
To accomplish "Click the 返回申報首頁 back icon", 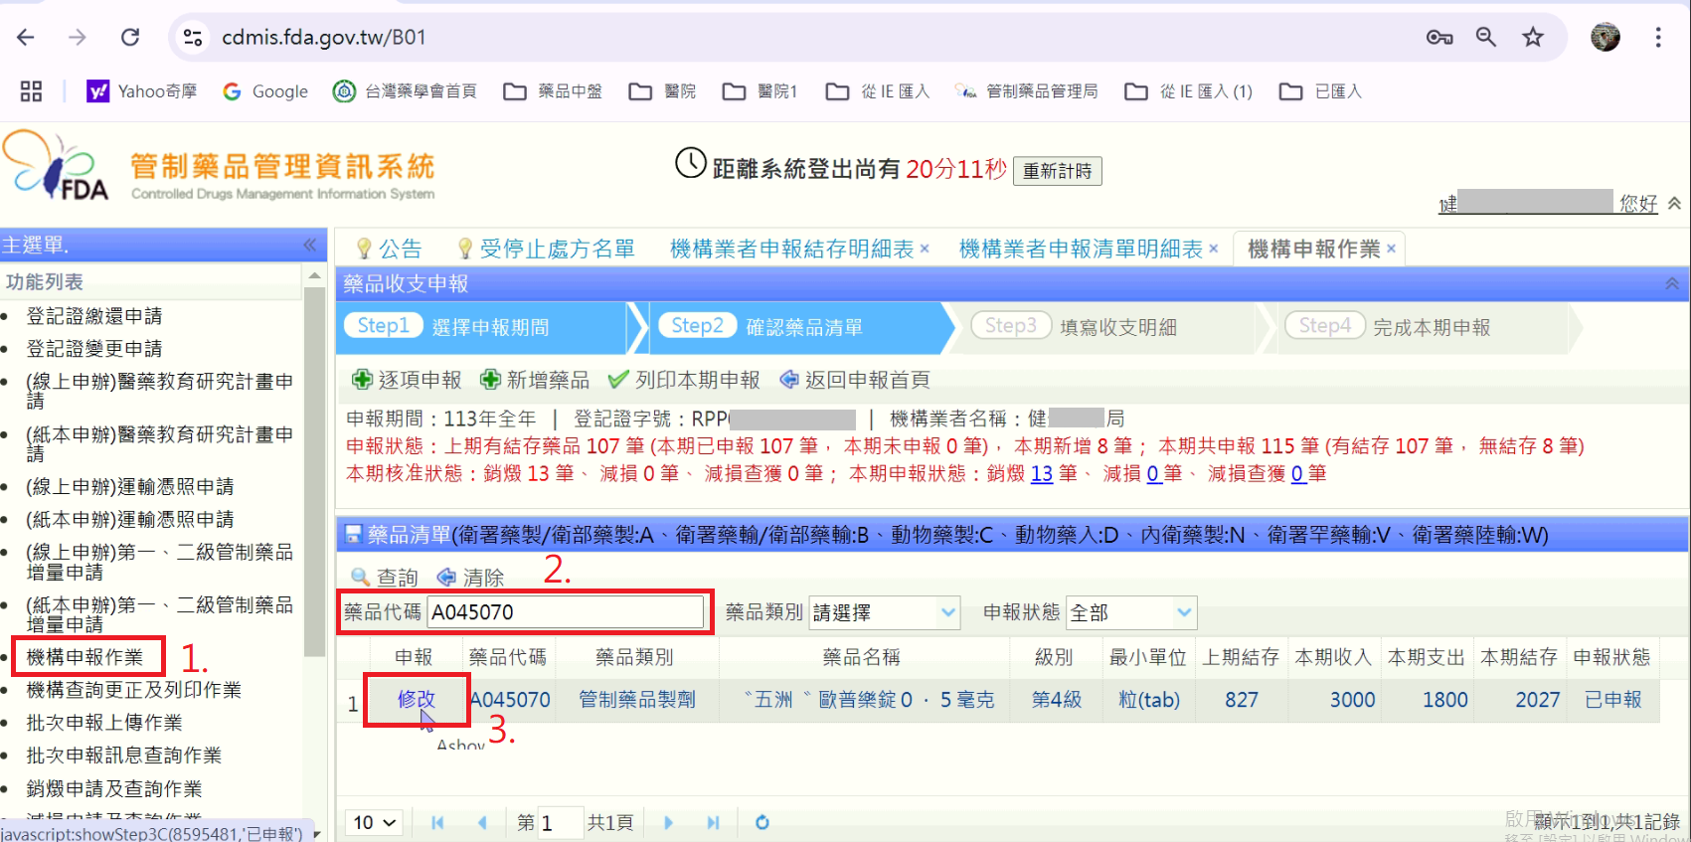I will pyautogui.click(x=789, y=380).
